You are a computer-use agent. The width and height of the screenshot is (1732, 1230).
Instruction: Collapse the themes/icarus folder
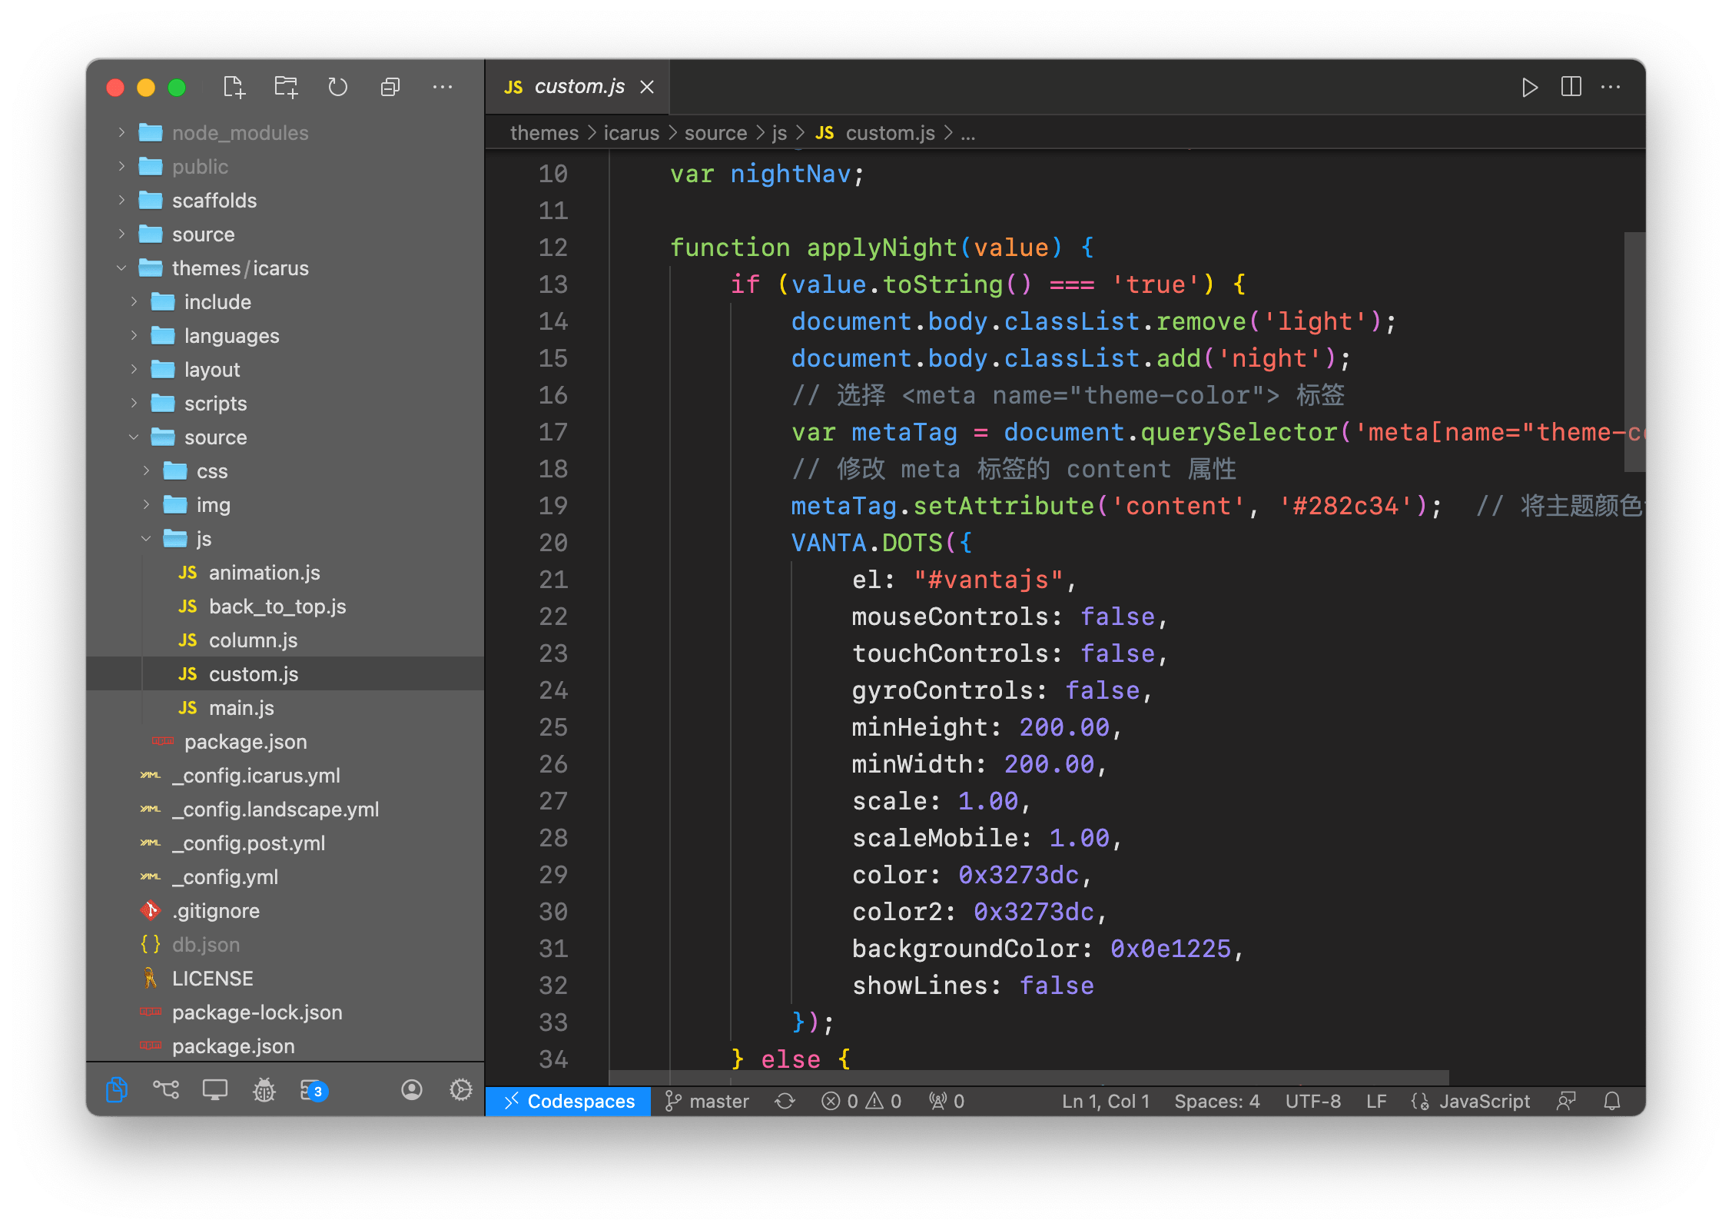(x=285, y=268)
